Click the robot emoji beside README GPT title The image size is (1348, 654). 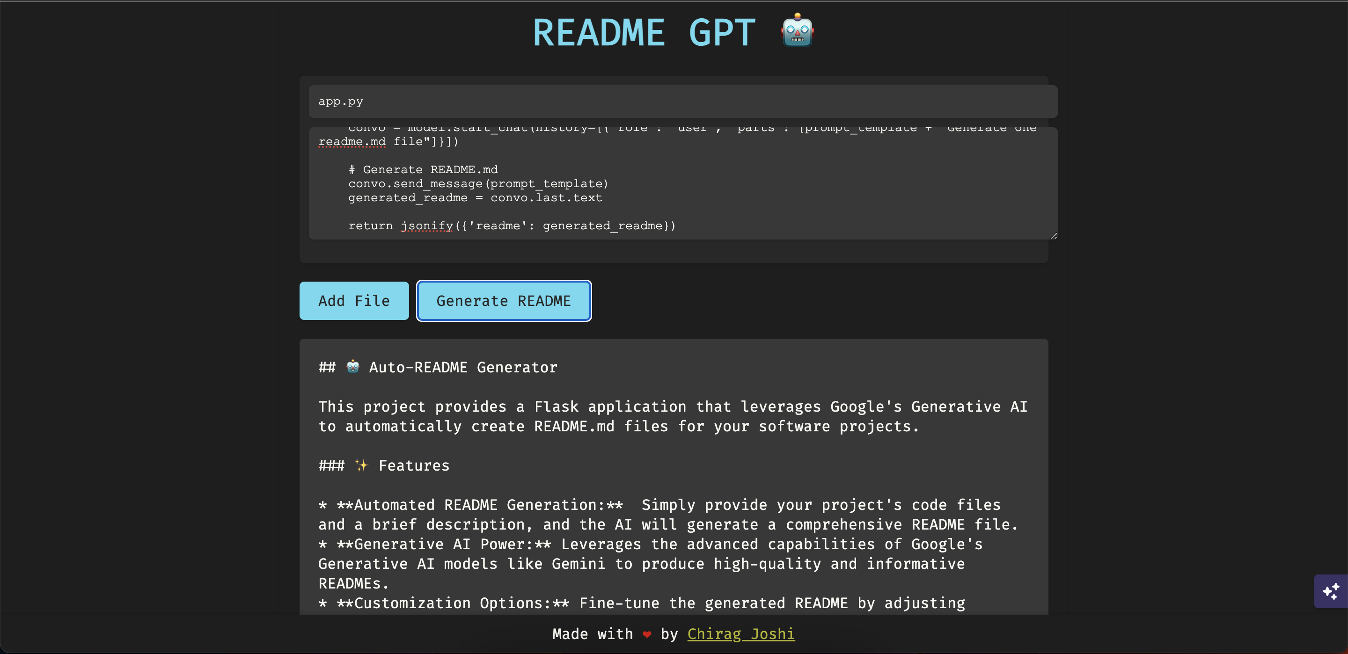pyautogui.click(x=797, y=31)
